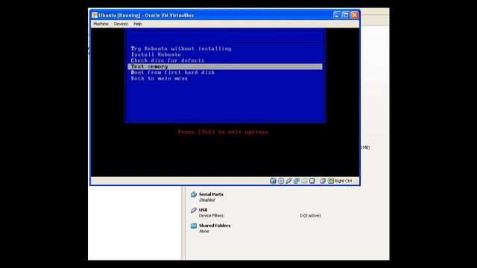Screen dimensions: 477x268
Task: Open Shared Folders heading in Manager
Action: pyautogui.click(x=215, y=226)
